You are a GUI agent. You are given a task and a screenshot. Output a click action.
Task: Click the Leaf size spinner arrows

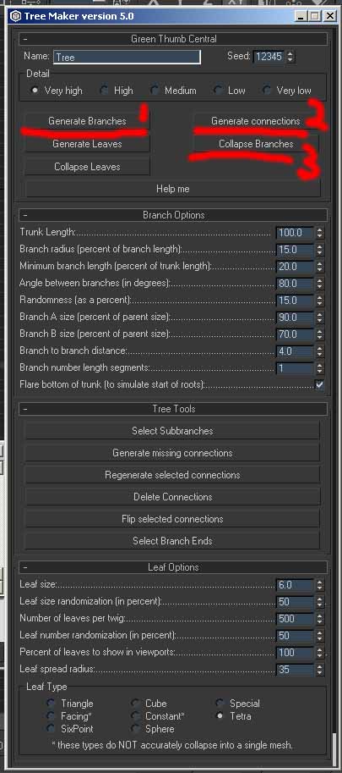pyautogui.click(x=319, y=585)
